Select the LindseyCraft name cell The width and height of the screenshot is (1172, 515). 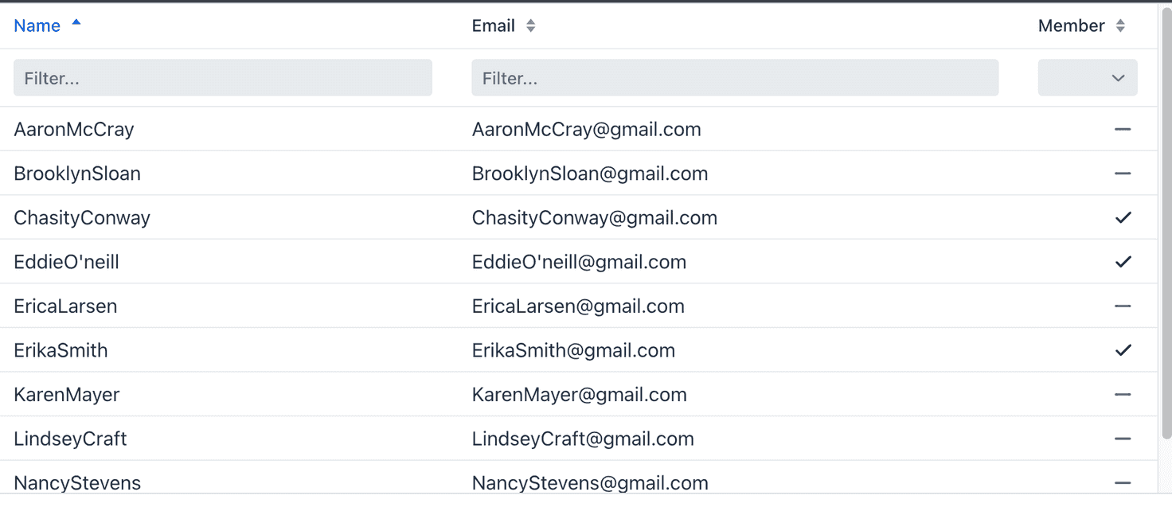click(x=70, y=439)
